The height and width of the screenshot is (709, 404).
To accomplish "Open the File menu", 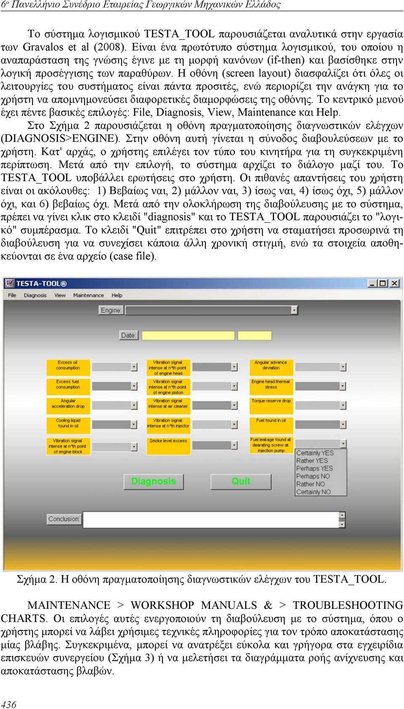I will coord(12,295).
